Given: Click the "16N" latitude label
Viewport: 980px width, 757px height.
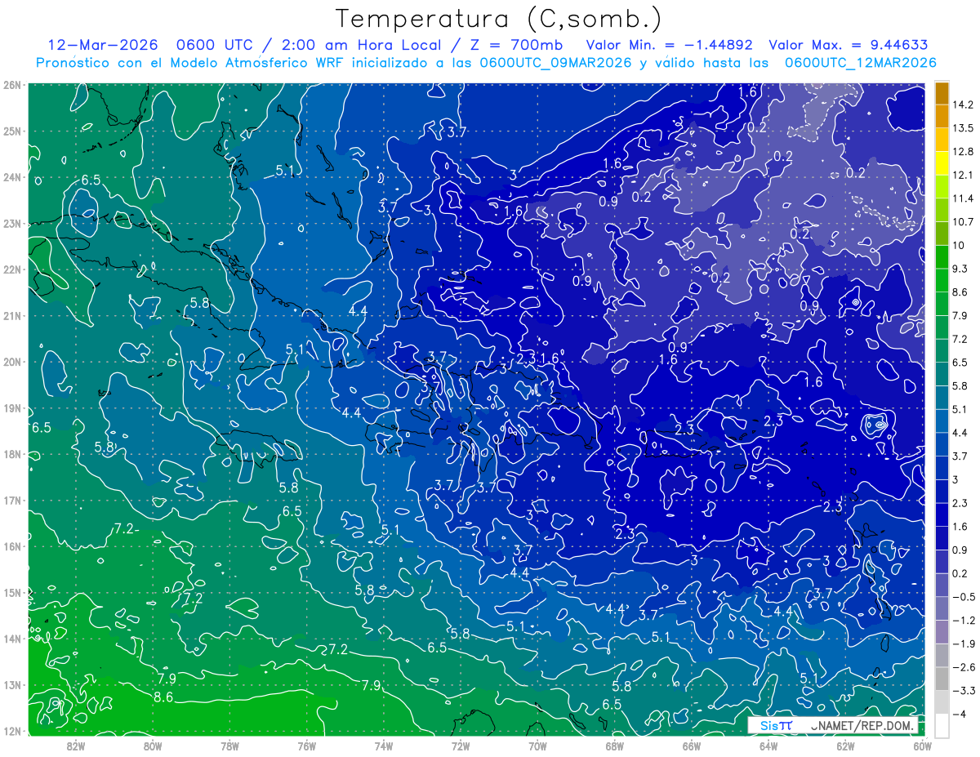Looking at the screenshot, I should pos(12,546).
